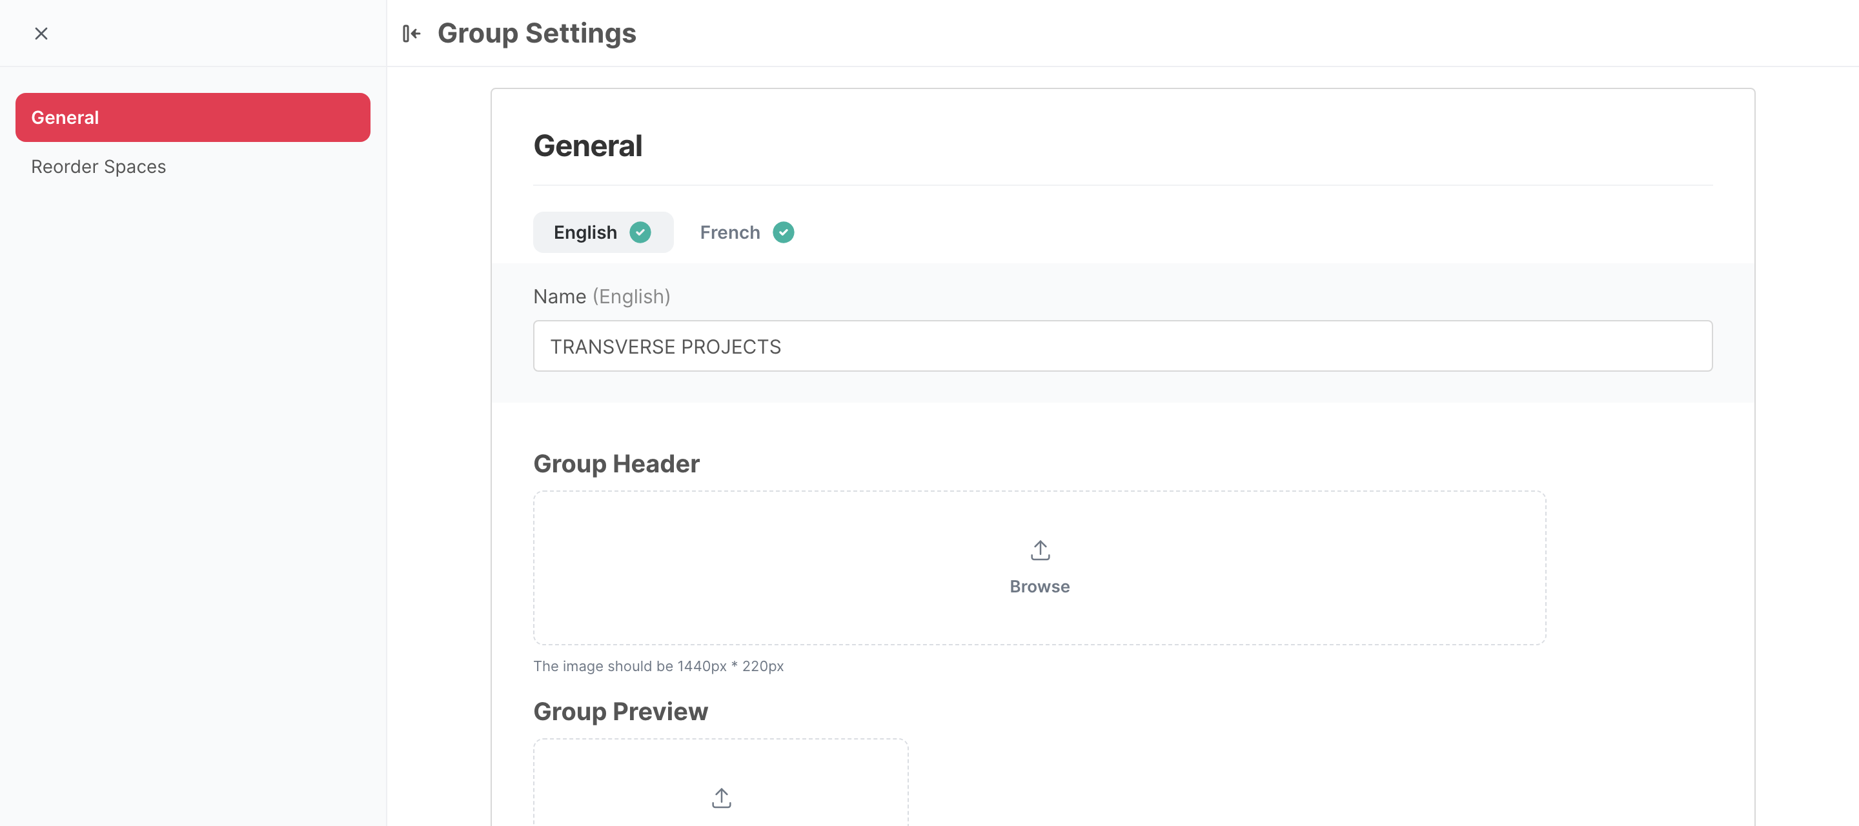Click the Name (English) label

602,296
